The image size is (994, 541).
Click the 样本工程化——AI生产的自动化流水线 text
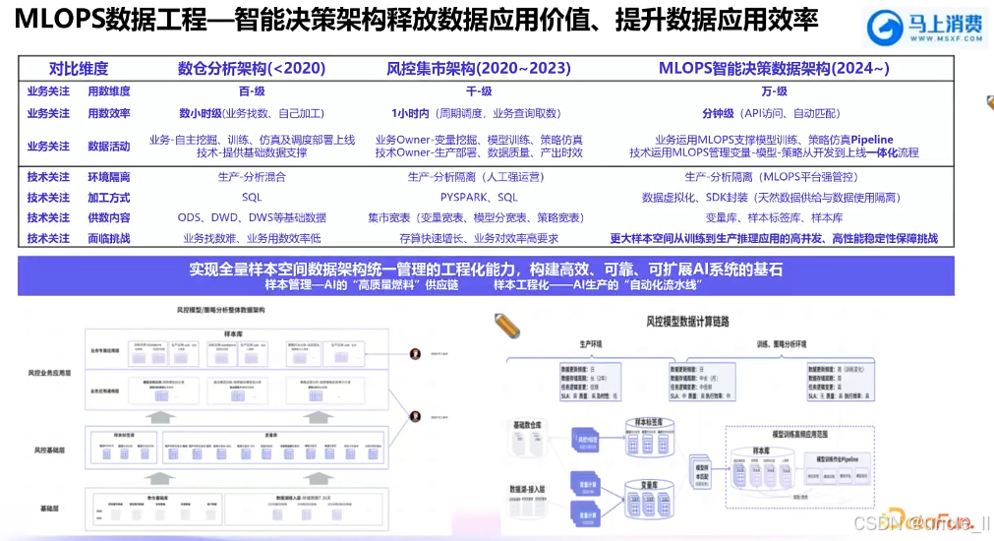[x=598, y=285]
